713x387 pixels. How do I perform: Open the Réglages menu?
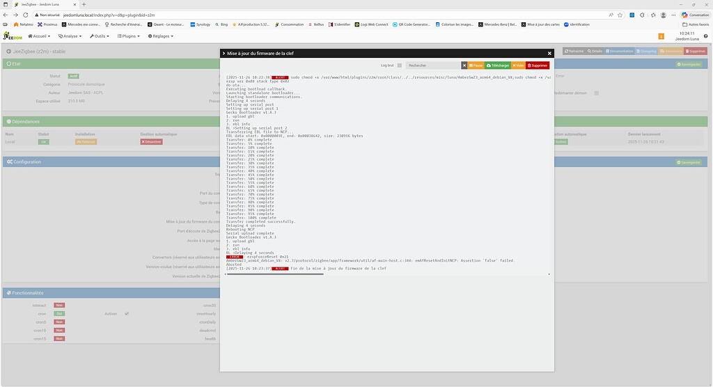tap(161, 36)
